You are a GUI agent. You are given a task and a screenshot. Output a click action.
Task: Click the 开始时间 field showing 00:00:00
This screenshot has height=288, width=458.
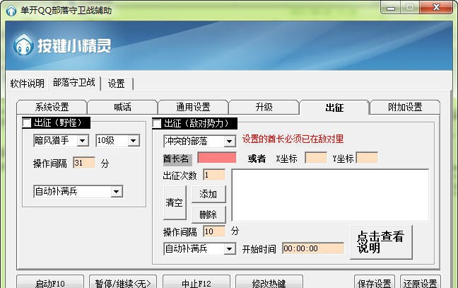(x=313, y=248)
